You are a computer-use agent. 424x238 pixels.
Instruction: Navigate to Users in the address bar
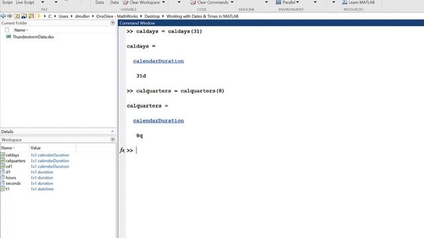point(64,16)
